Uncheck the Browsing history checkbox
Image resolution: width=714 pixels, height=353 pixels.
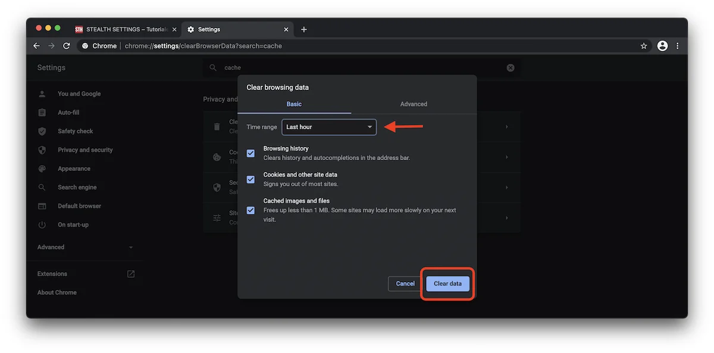(250, 154)
